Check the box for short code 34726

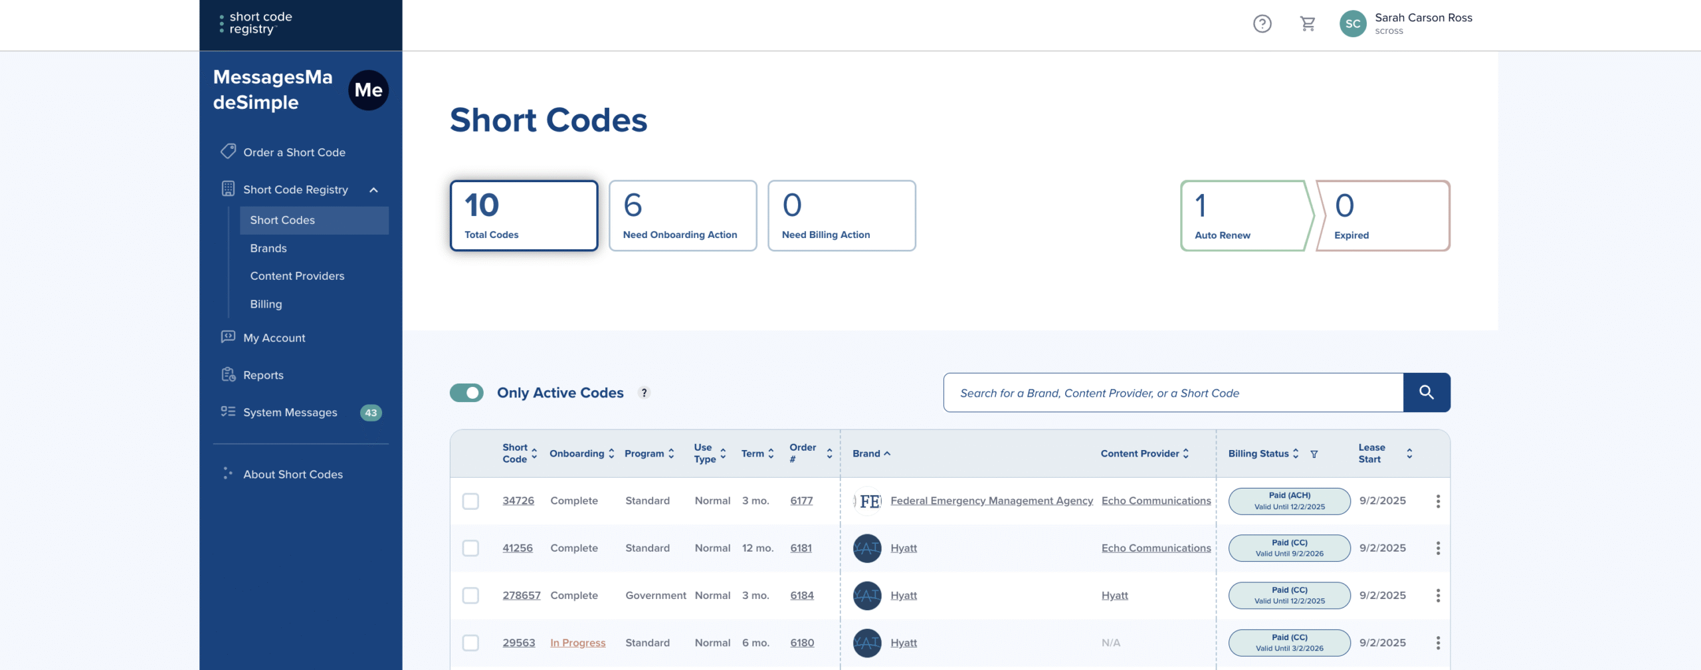tap(470, 501)
